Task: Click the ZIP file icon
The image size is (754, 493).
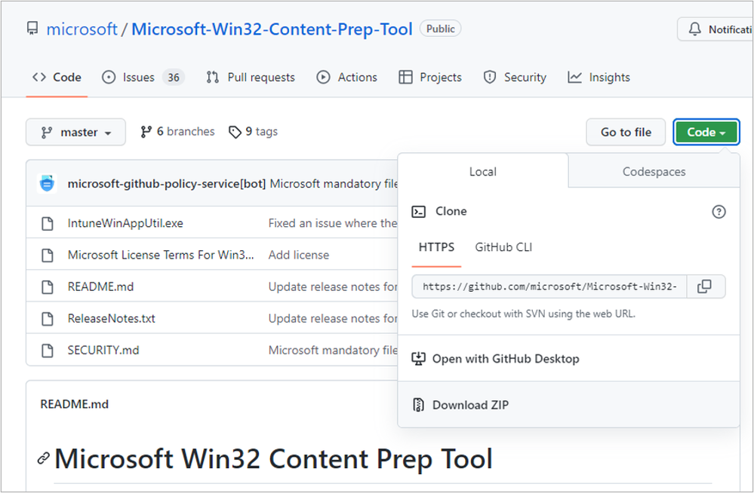Action: click(x=418, y=405)
